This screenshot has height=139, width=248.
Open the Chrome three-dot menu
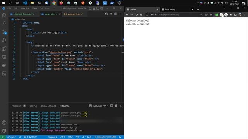pyautogui.click(x=245, y=15)
